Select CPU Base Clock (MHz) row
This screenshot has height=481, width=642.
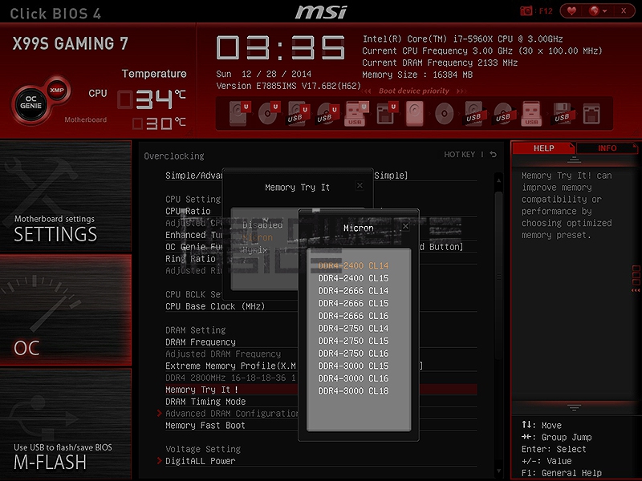[x=215, y=306]
